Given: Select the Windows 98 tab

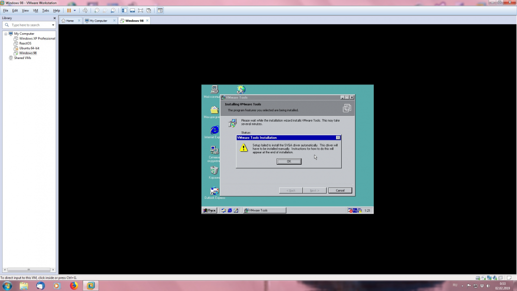Looking at the screenshot, I should coord(134,21).
